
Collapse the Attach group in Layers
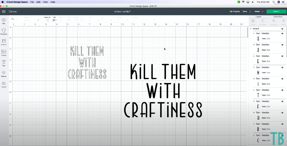coord(251,29)
